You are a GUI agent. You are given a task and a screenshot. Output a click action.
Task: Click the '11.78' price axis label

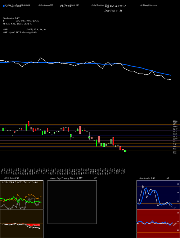tap(175, 137)
